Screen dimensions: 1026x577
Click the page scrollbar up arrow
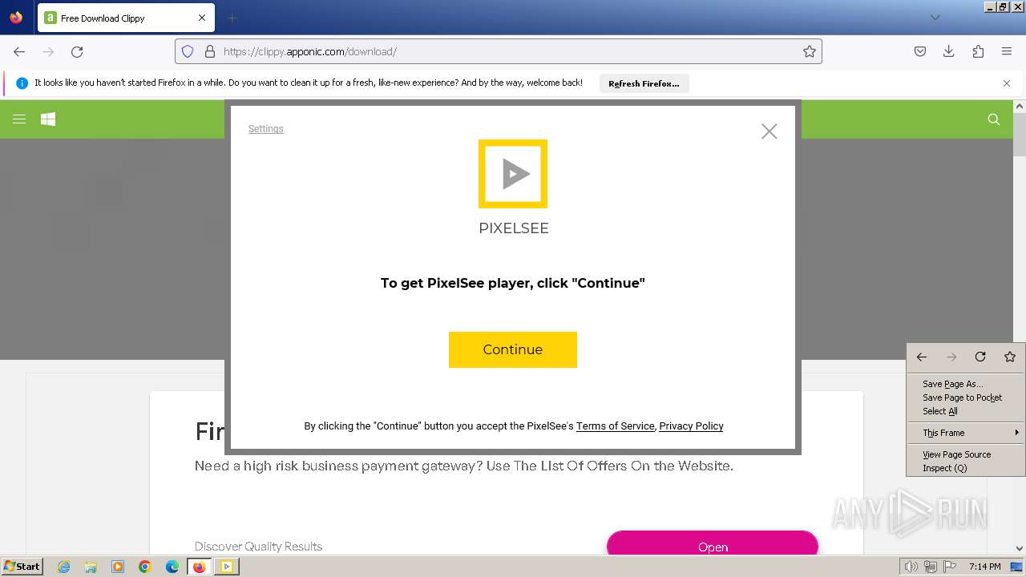pos(1020,107)
